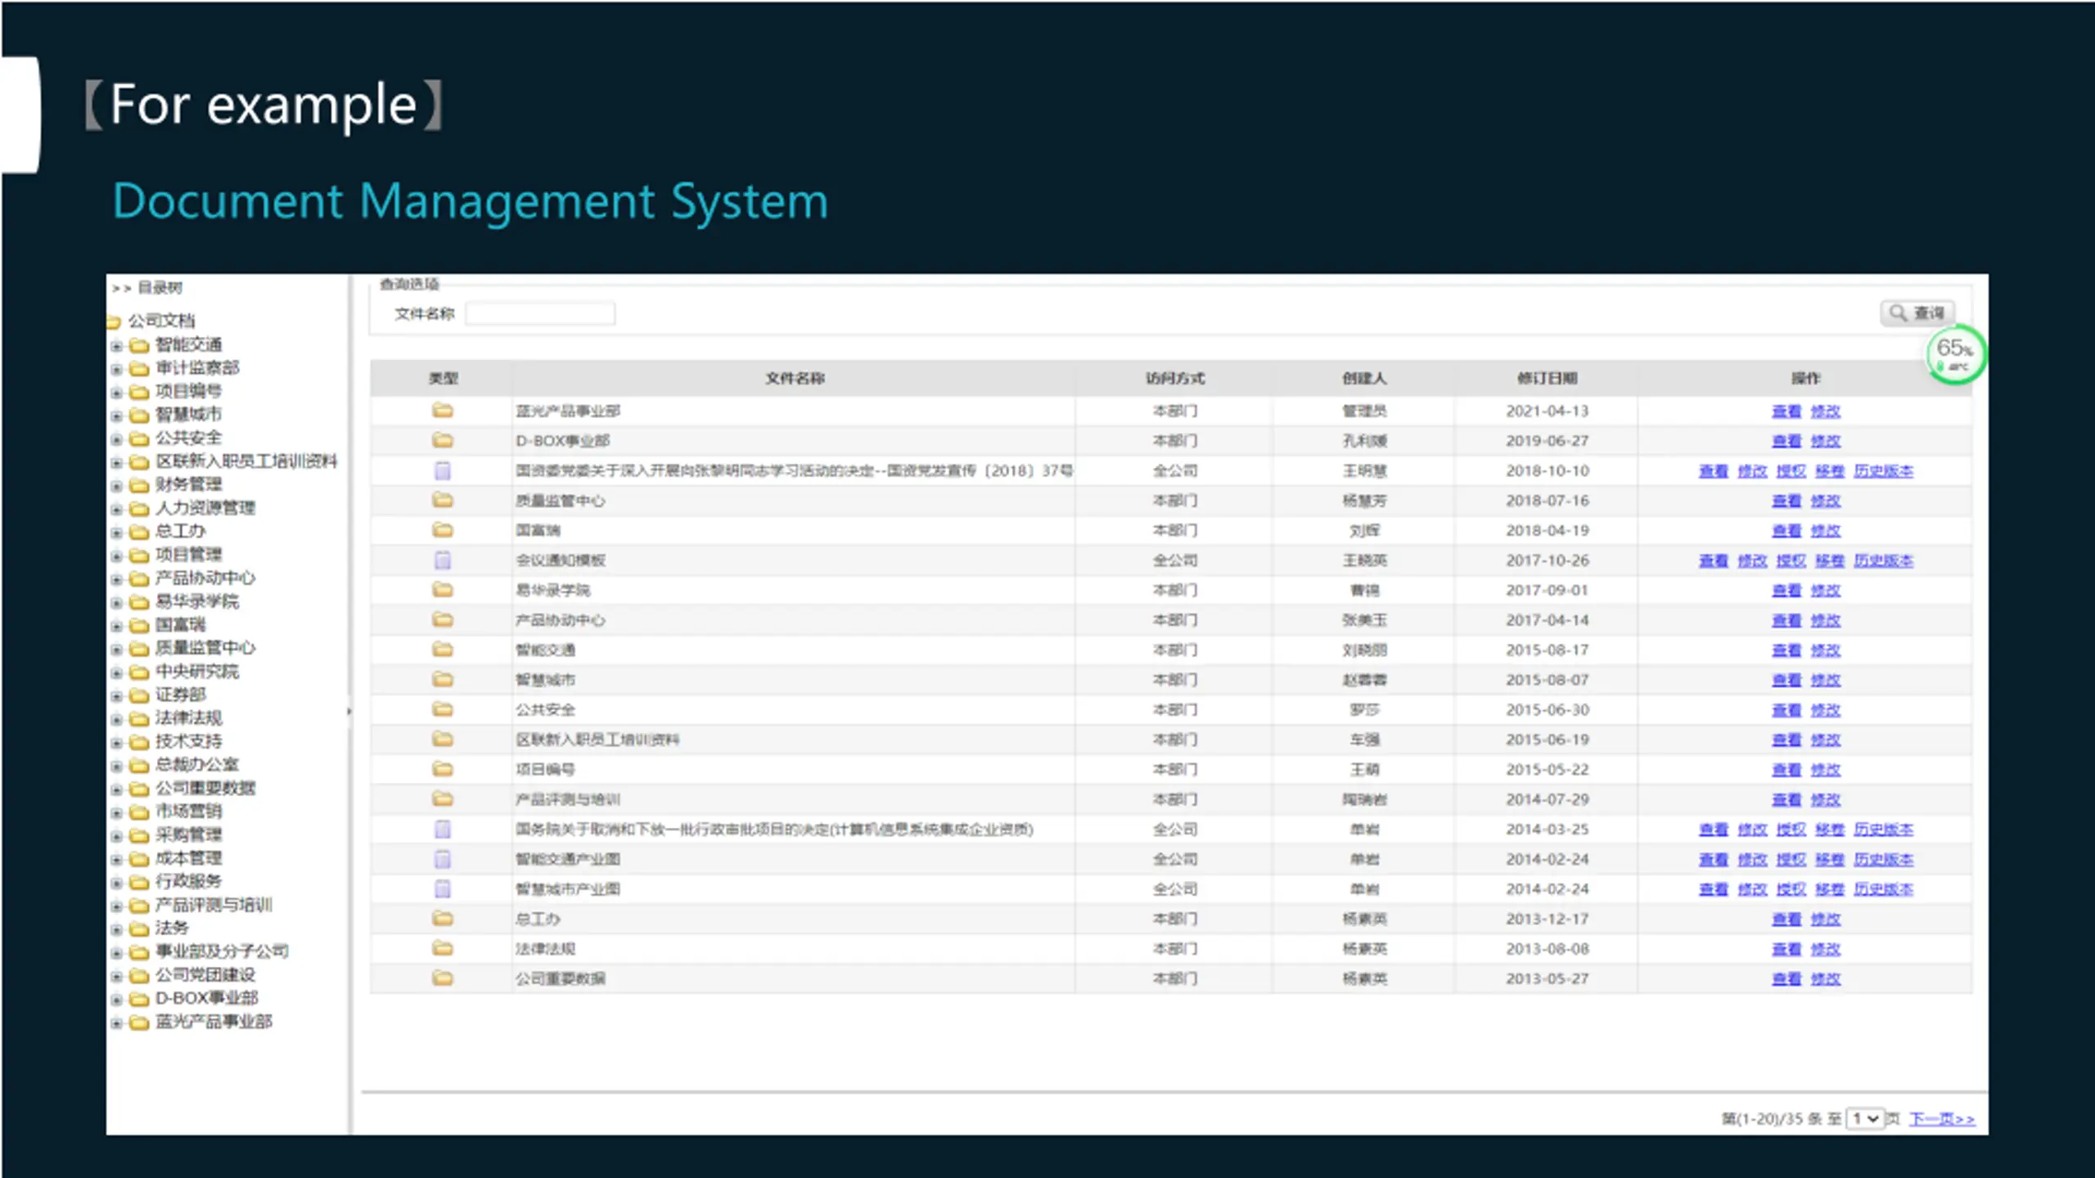Viewport: 2095px width, 1178px height.
Task: Expand the 财务管理 tree node
Action: pos(117,486)
